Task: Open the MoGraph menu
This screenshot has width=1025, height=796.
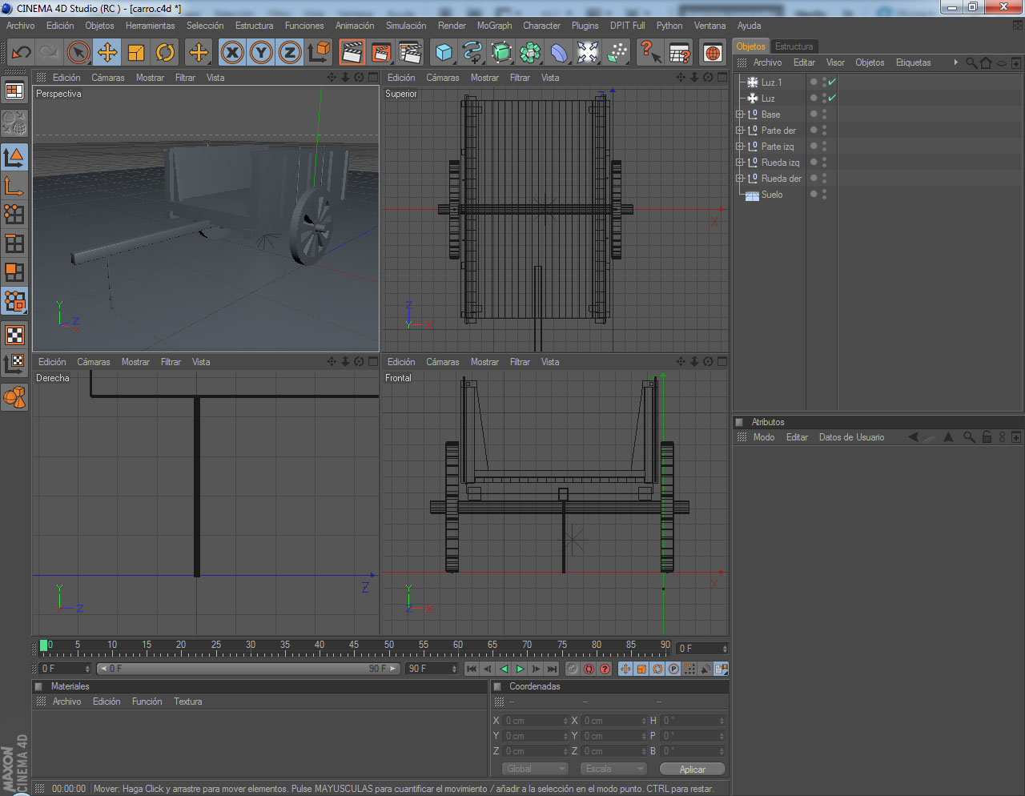Action: coord(494,26)
